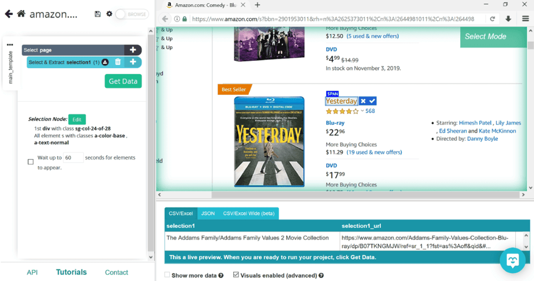
Task: Click the browser back arrow button
Action: click(165, 19)
